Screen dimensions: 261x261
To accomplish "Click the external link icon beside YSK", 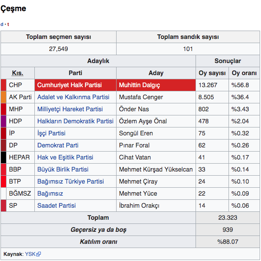I will (39, 254).
